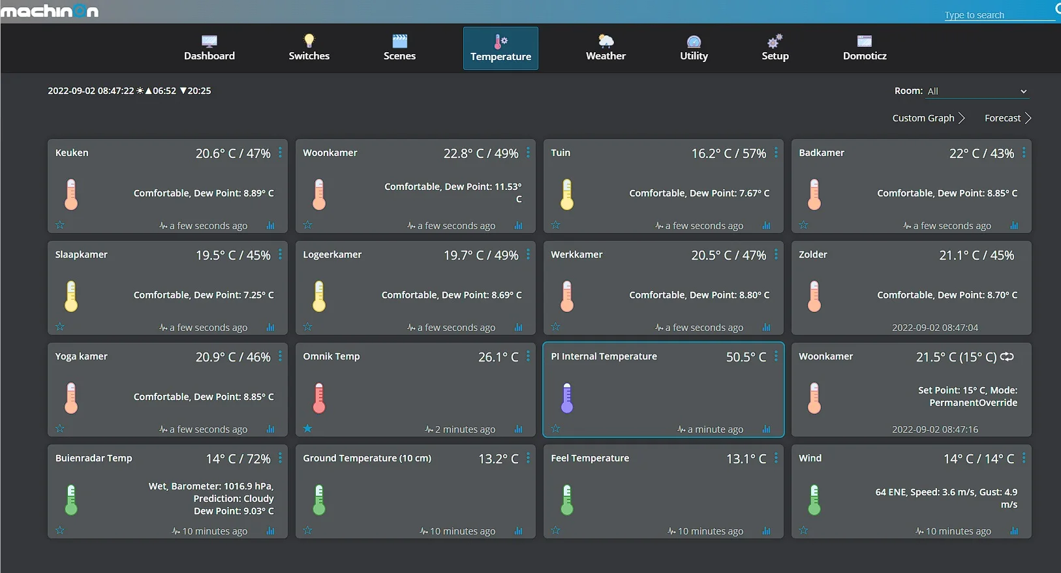Open the log chart for Wind
1061x573 pixels.
pyautogui.click(x=1015, y=531)
